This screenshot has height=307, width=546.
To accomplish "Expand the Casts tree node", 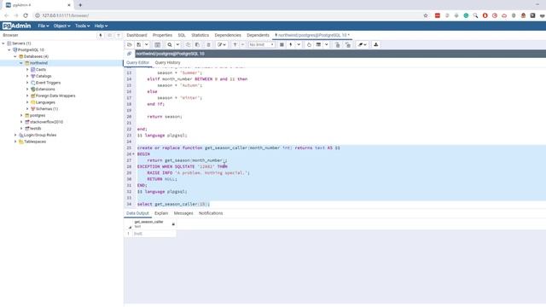I will [x=27, y=70].
